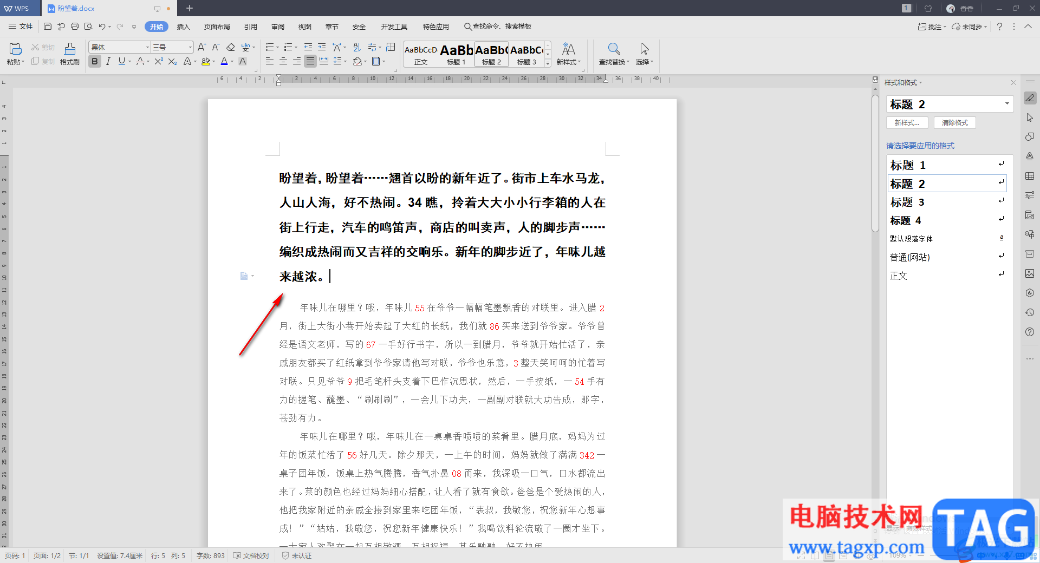Click the paragraph shading fill bucket
The image size is (1040, 563).
357,62
